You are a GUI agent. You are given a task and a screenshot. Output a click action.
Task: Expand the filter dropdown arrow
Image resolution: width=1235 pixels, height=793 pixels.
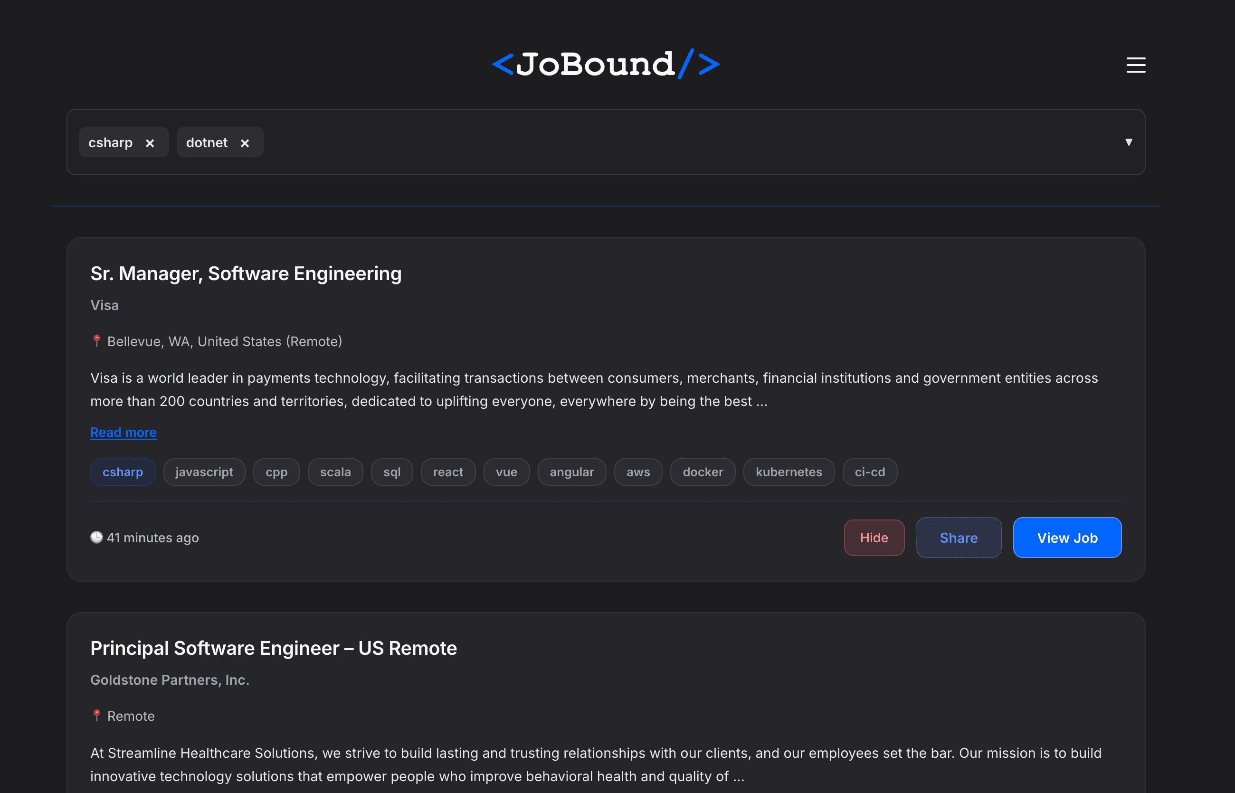click(x=1129, y=142)
